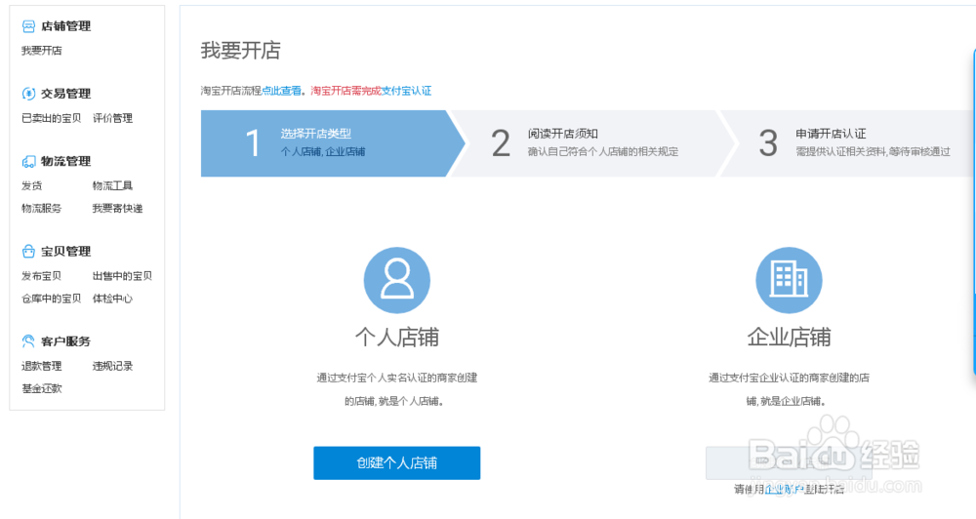Open 退款管理 link
Screen dimensions: 976x519
tap(42, 366)
